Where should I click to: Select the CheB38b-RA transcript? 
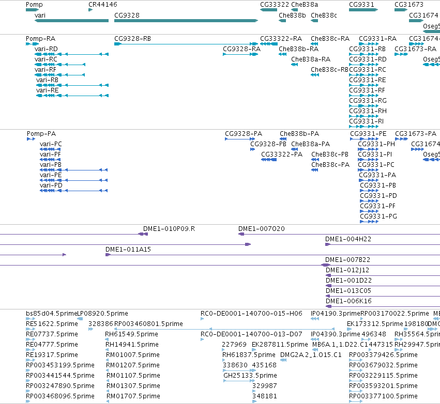click(x=283, y=54)
